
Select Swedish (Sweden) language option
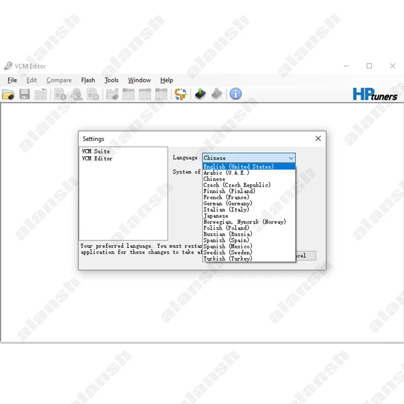[x=249, y=252]
